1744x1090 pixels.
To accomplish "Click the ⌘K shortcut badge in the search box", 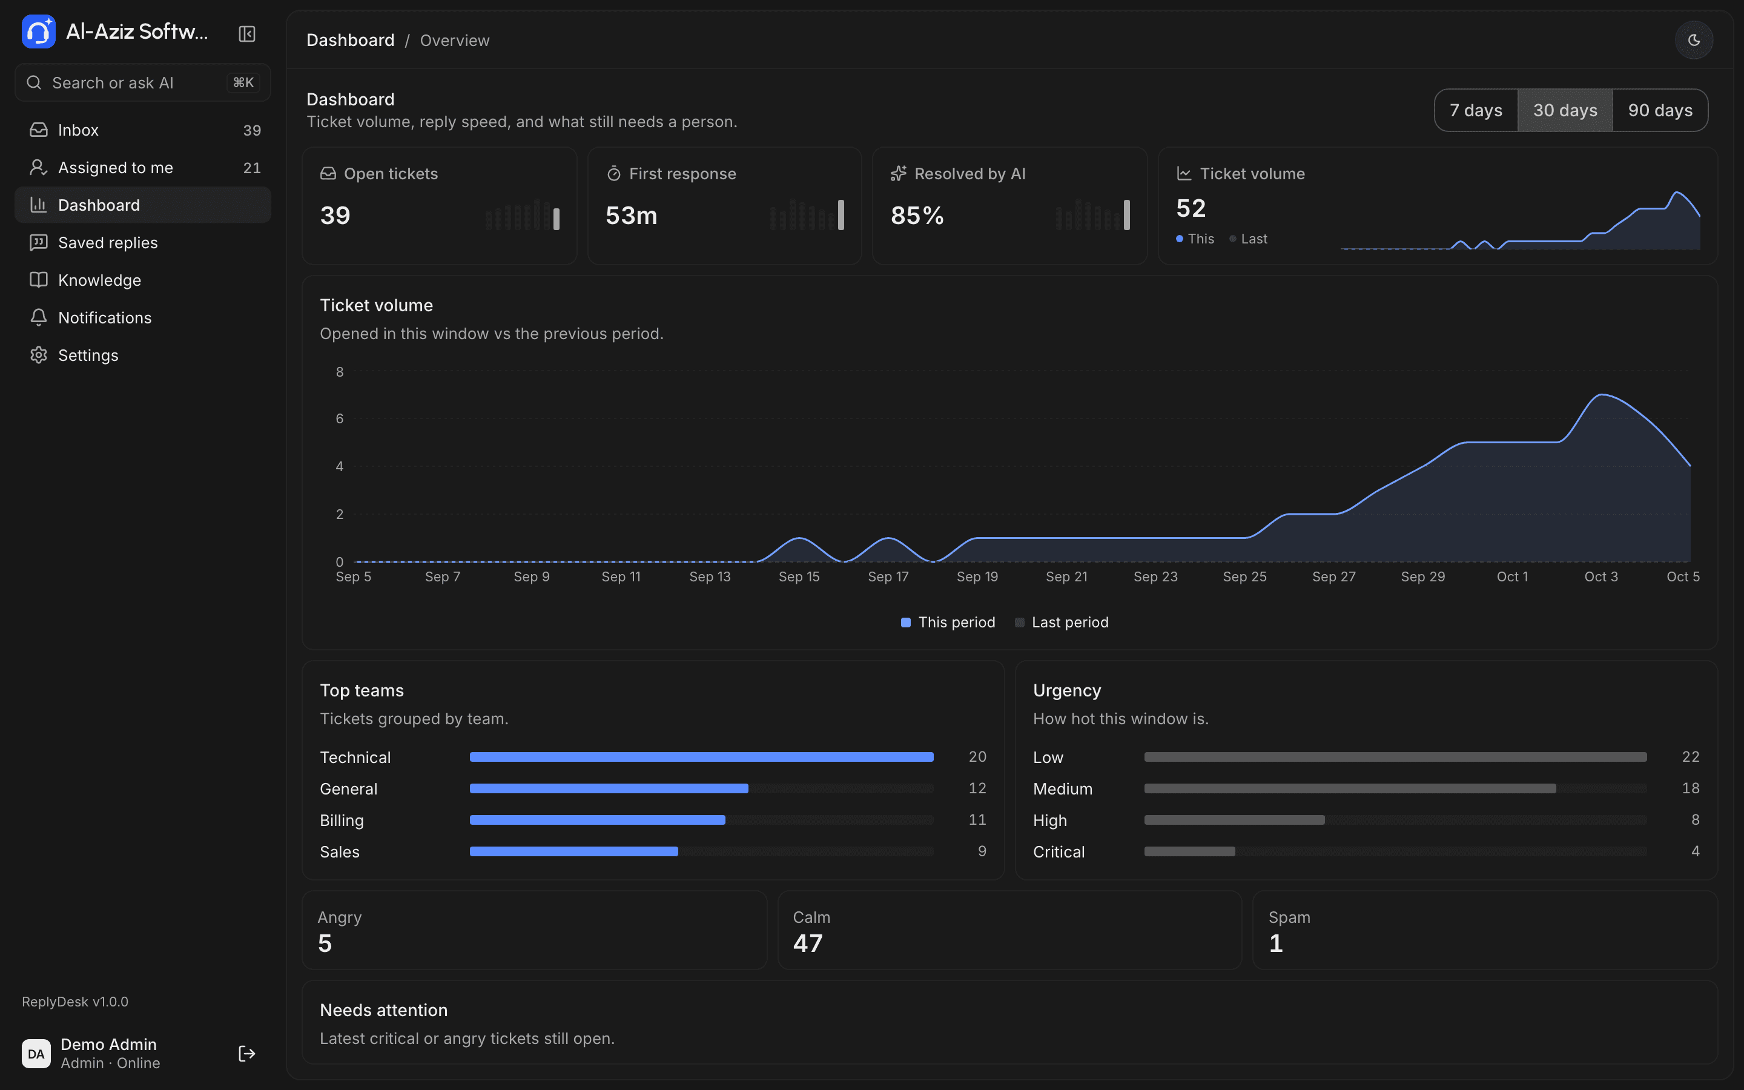I will coord(243,82).
